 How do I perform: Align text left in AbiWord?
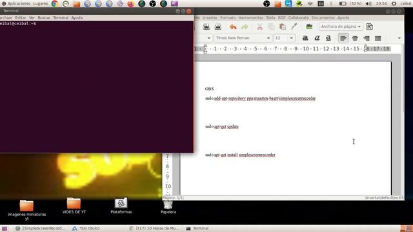point(343,38)
